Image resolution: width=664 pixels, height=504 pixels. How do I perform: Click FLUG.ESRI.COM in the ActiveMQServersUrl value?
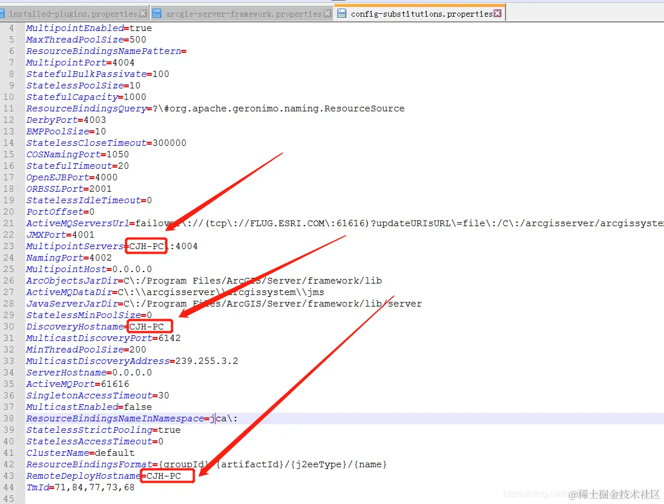pos(287,223)
